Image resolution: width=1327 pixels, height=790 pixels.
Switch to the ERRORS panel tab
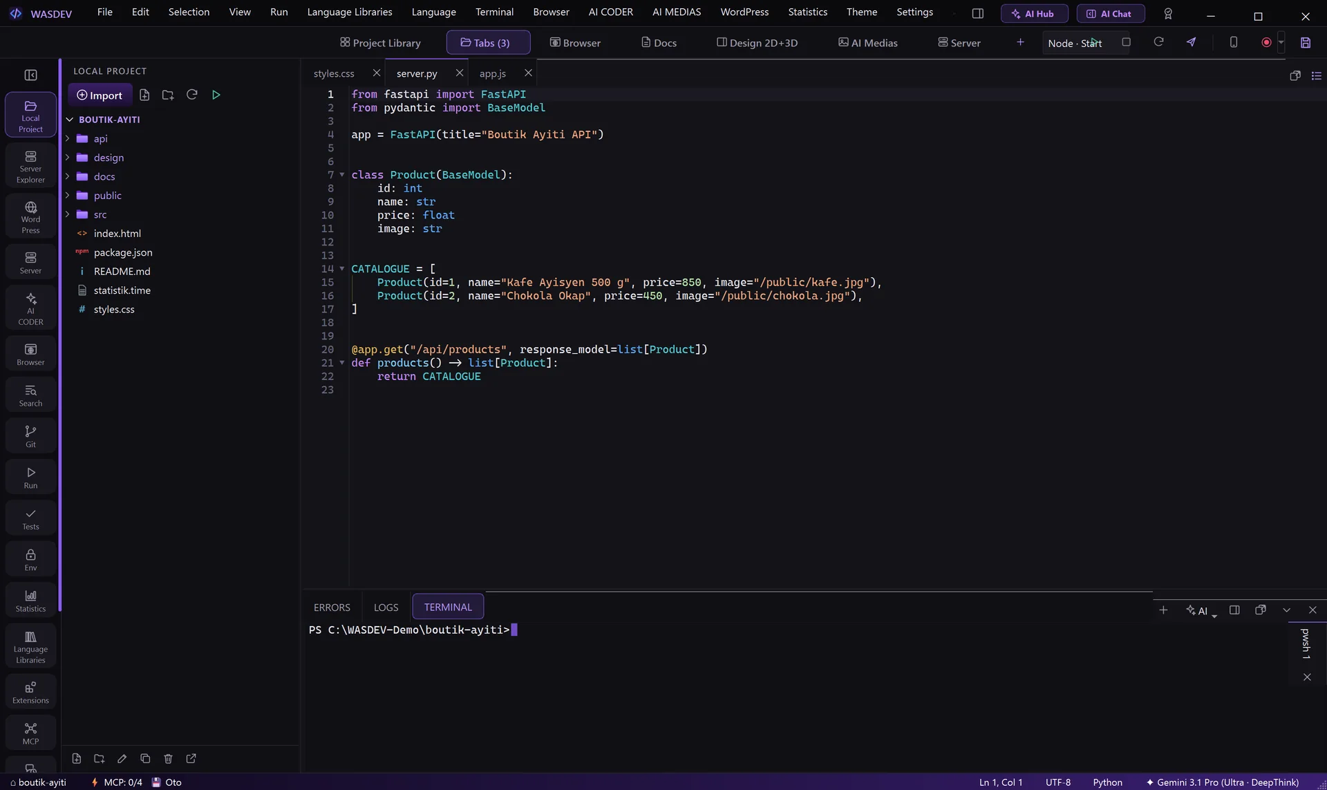332,607
